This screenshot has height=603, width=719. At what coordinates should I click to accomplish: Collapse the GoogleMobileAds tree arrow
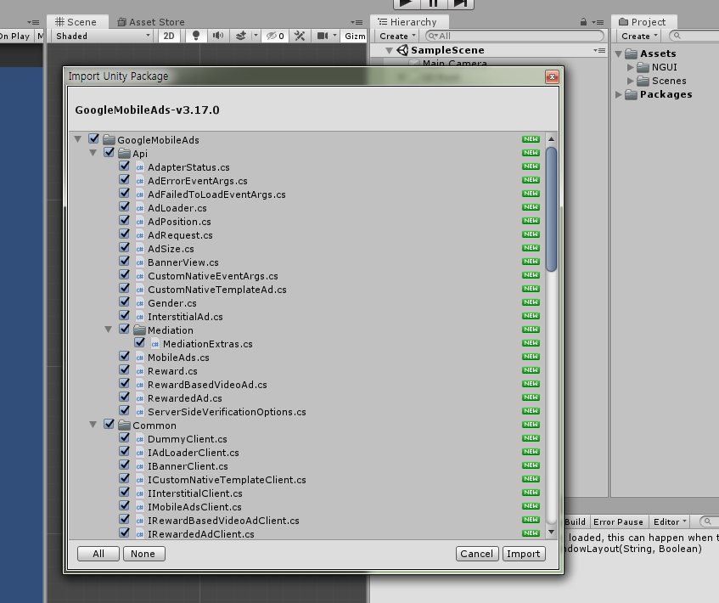pyautogui.click(x=78, y=139)
